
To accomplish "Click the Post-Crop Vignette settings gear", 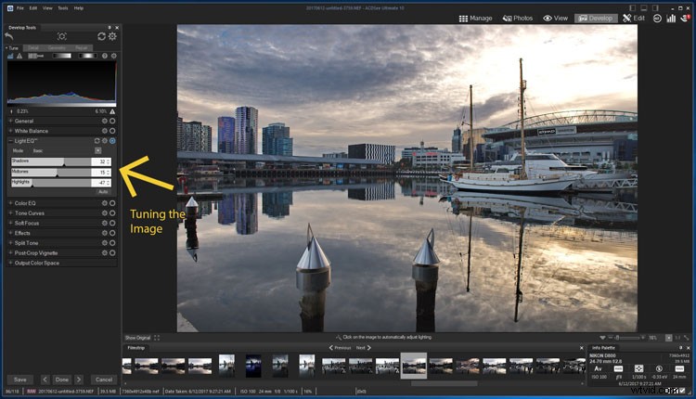I will [105, 253].
